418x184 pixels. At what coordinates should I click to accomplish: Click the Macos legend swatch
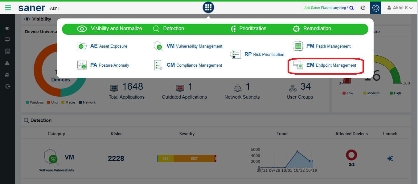click(x=63, y=102)
